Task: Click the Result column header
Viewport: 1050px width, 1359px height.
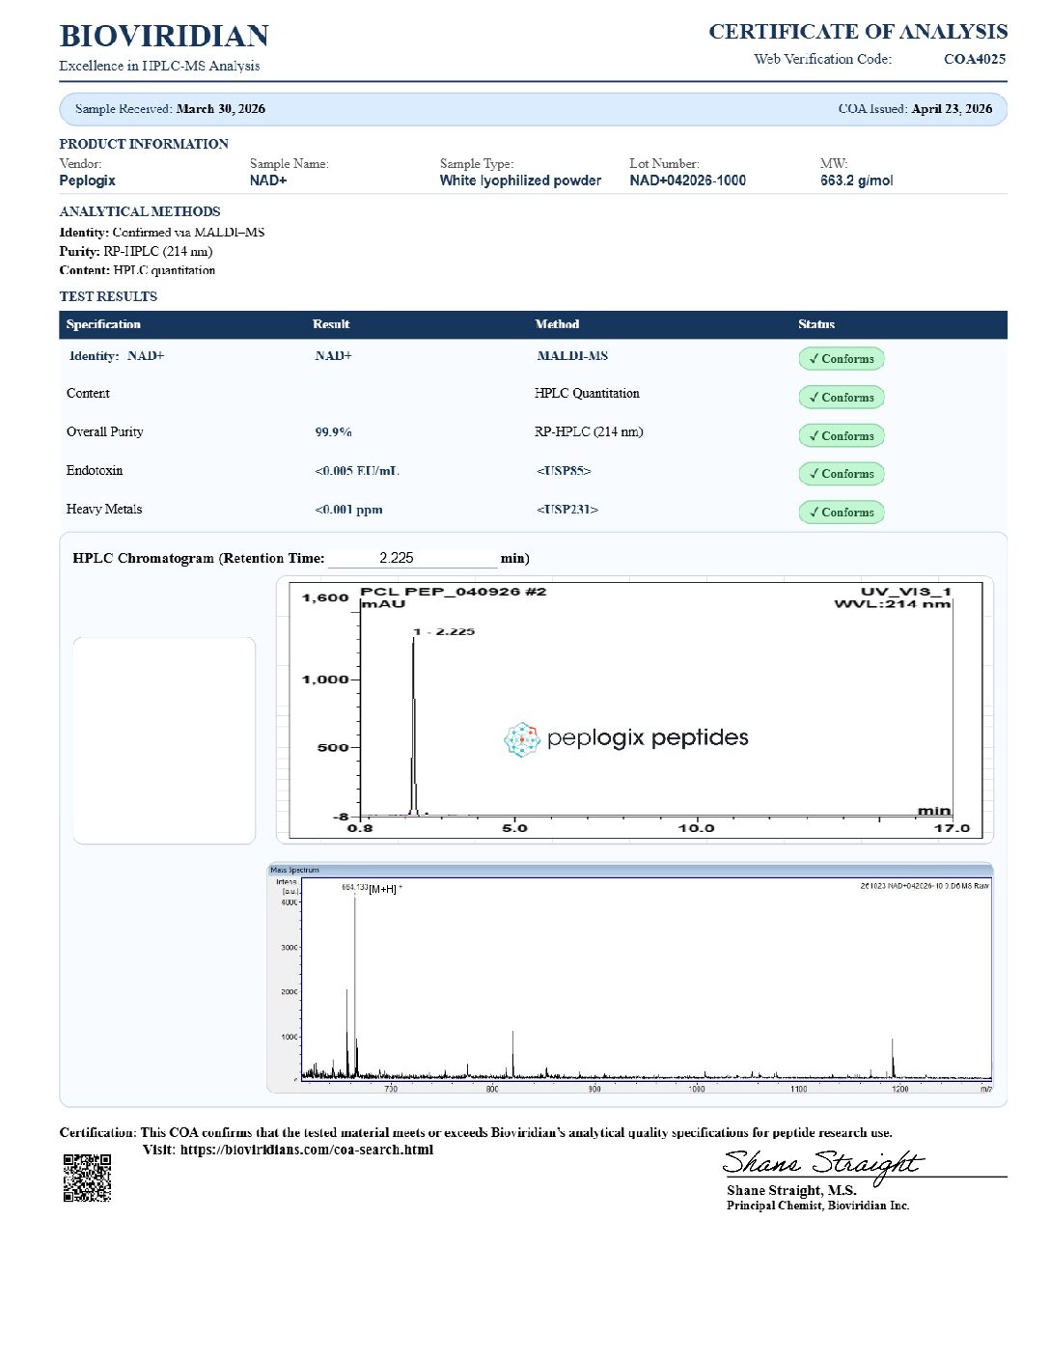Action: tap(331, 324)
